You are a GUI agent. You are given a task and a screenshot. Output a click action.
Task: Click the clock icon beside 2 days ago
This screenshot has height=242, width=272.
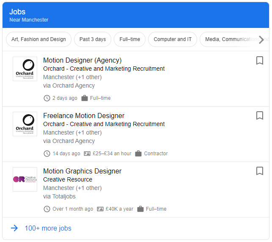pyautogui.click(x=47, y=98)
